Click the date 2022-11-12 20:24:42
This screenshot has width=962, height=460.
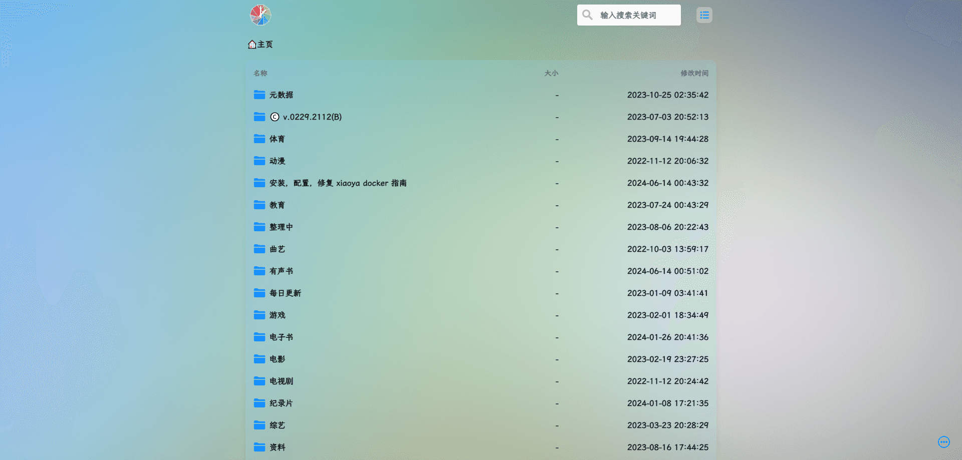668,381
